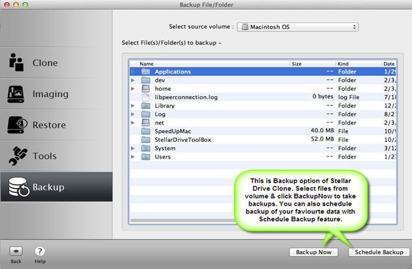This screenshot has height=269, width=412.
Task: Click the Schedule Backup button
Action: [379, 252]
